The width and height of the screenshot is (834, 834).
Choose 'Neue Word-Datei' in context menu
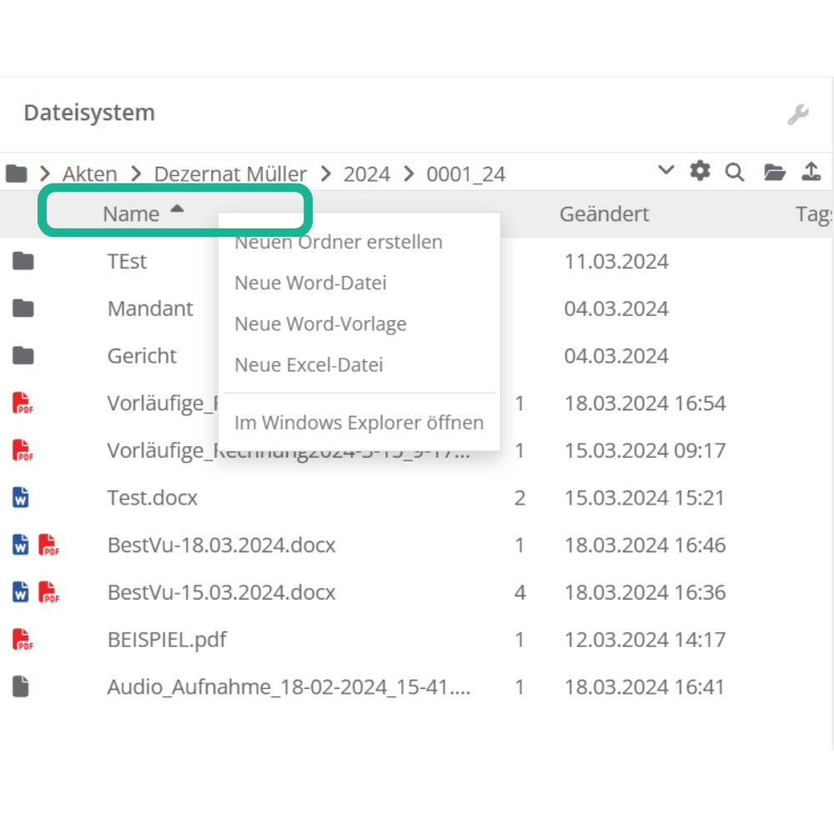[310, 283]
